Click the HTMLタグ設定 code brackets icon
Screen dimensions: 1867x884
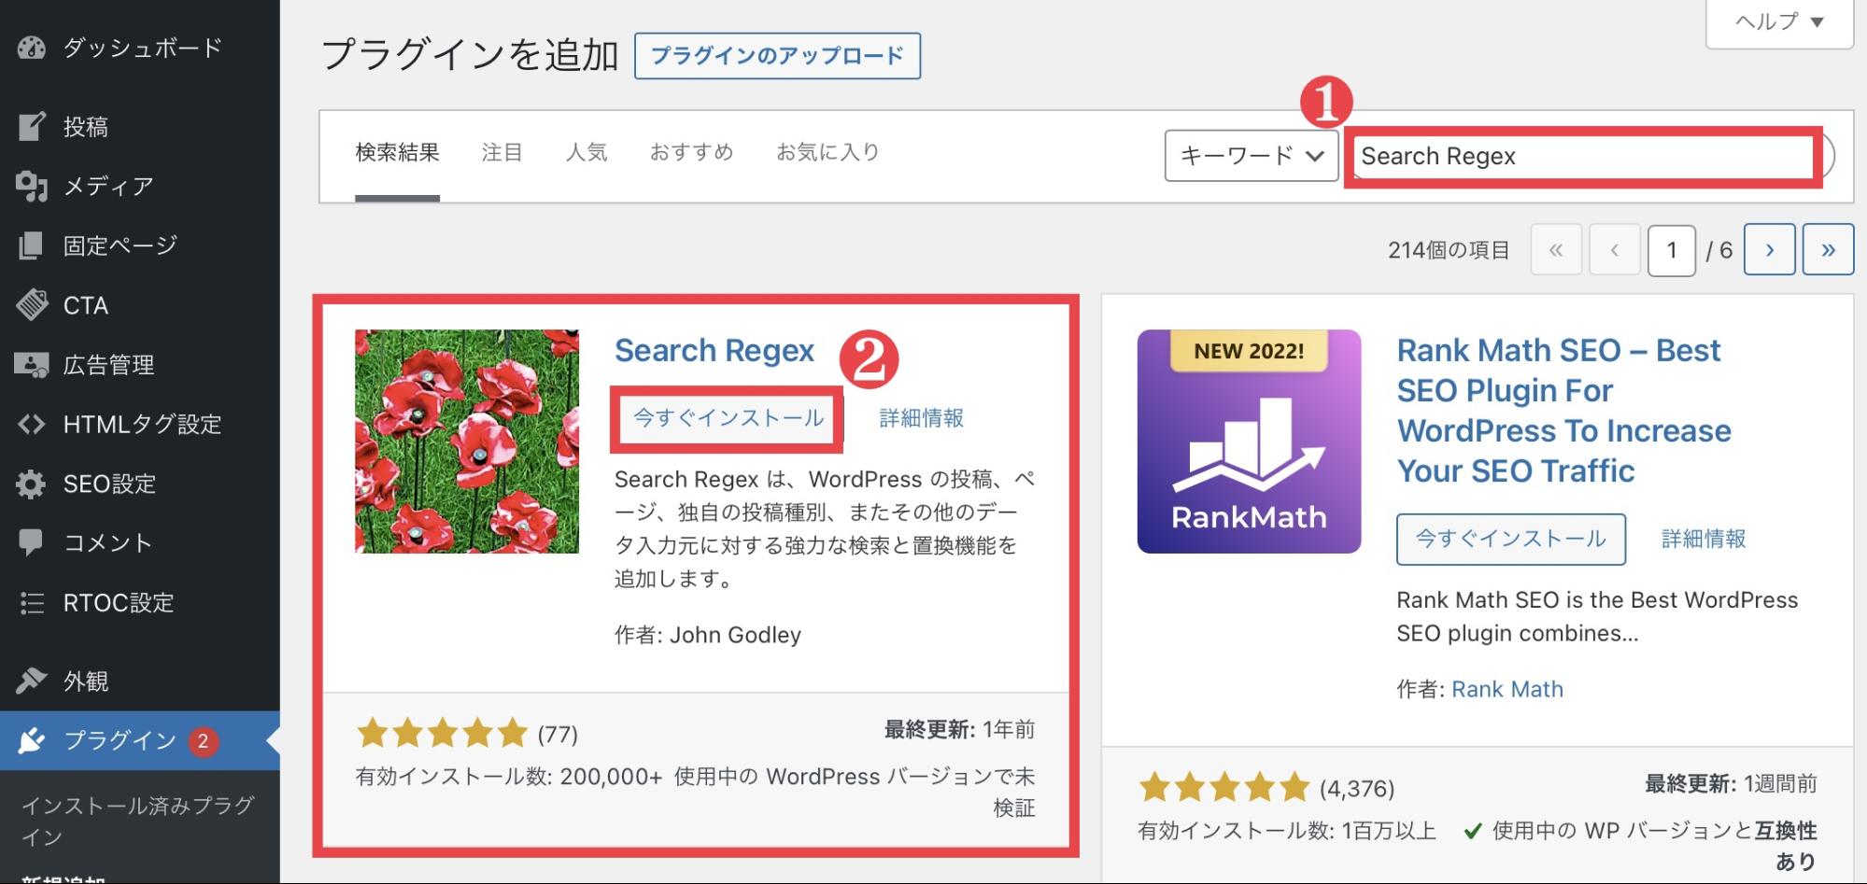click(31, 425)
